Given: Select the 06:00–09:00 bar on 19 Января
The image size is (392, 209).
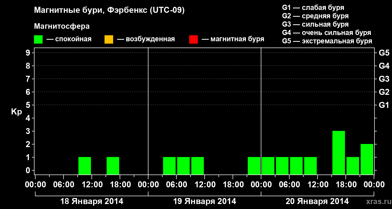Looking at the screenshot, I should pos(183,166).
